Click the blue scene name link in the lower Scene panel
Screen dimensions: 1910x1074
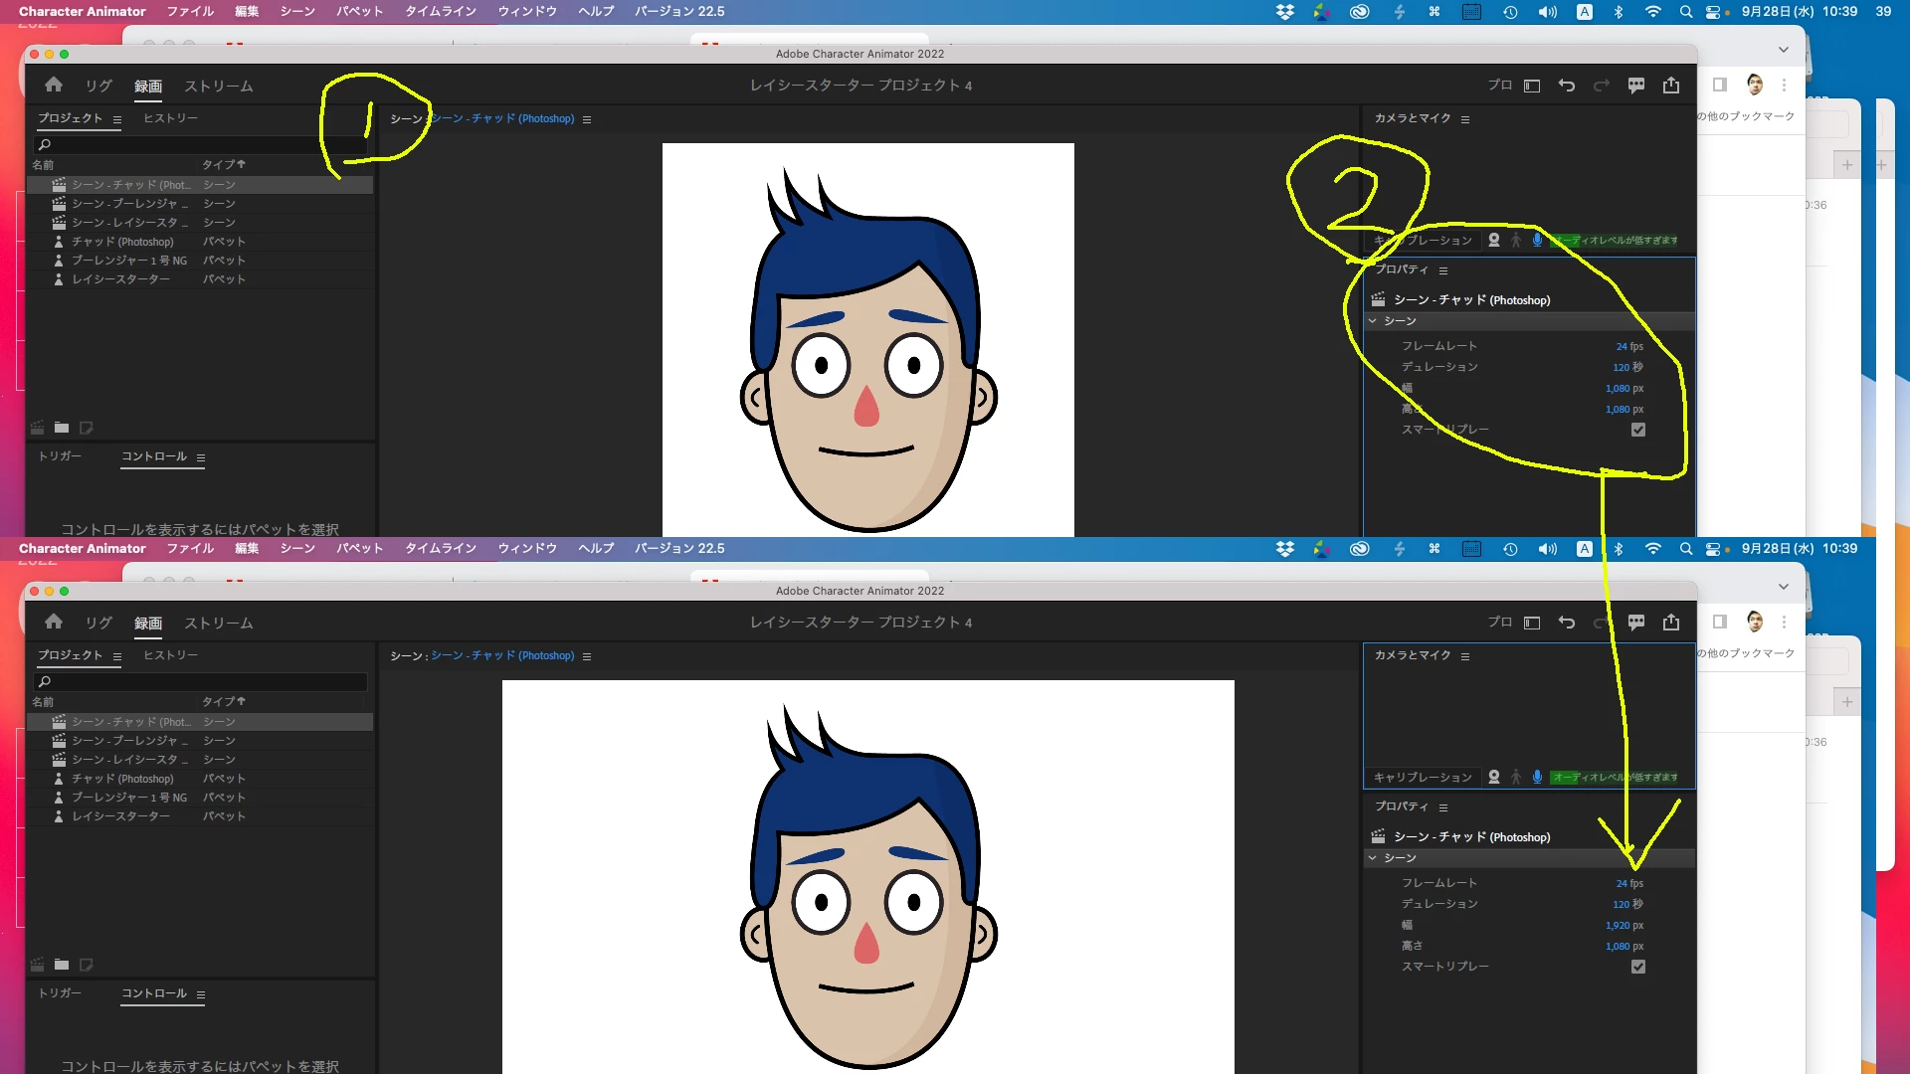coord(502,655)
